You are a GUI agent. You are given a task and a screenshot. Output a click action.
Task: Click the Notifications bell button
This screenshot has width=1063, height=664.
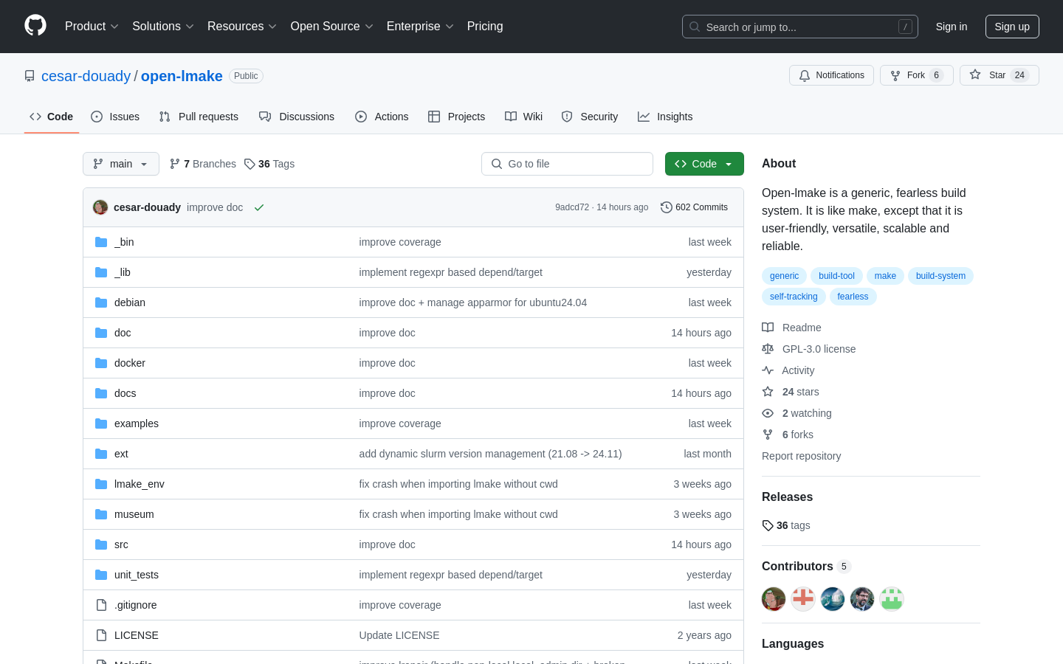point(831,75)
